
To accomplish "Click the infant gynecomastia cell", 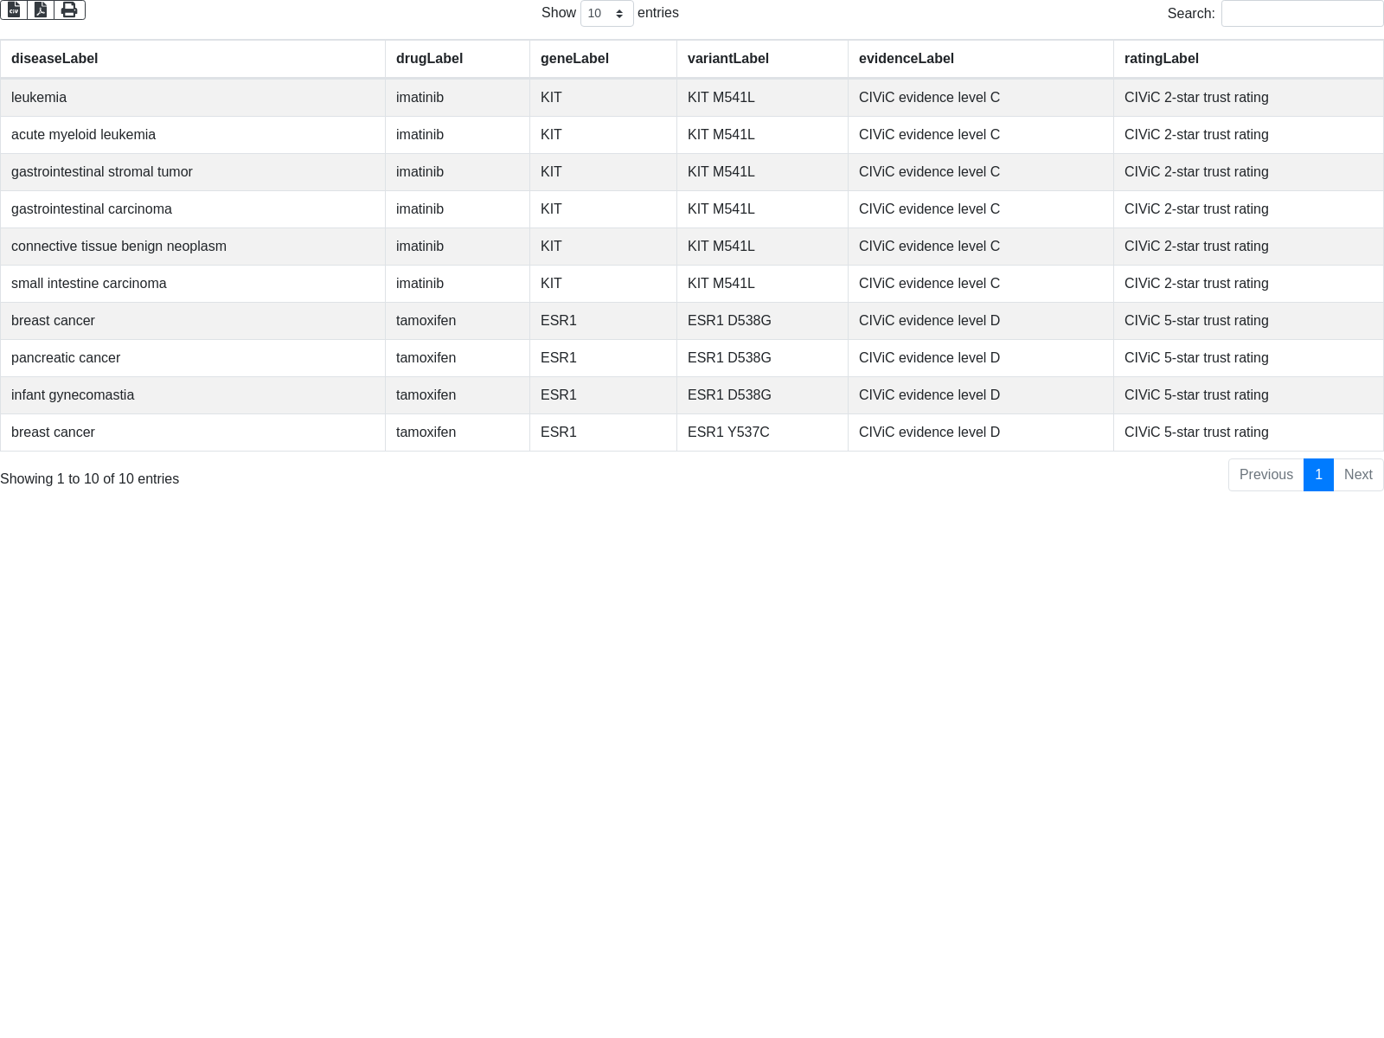I will pyautogui.click(x=73, y=395).
